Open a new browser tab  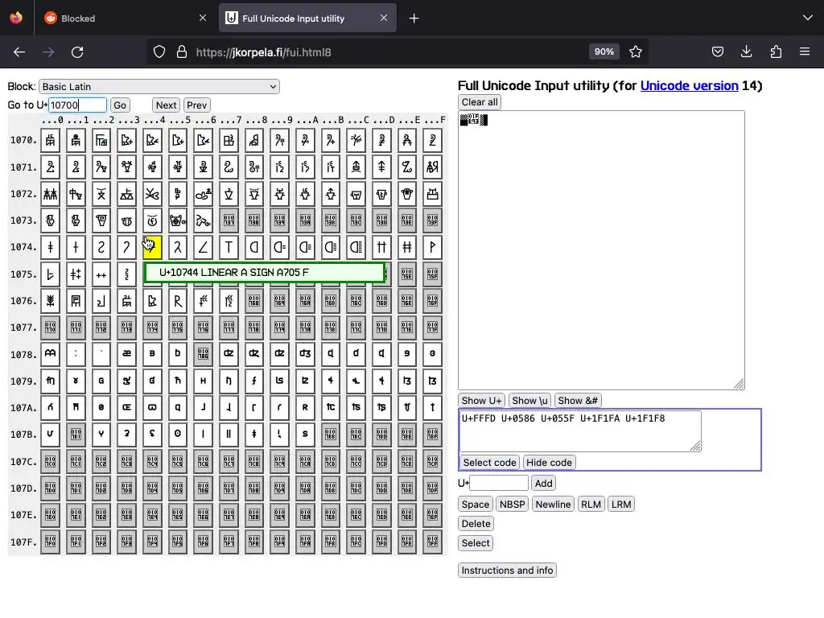click(414, 19)
